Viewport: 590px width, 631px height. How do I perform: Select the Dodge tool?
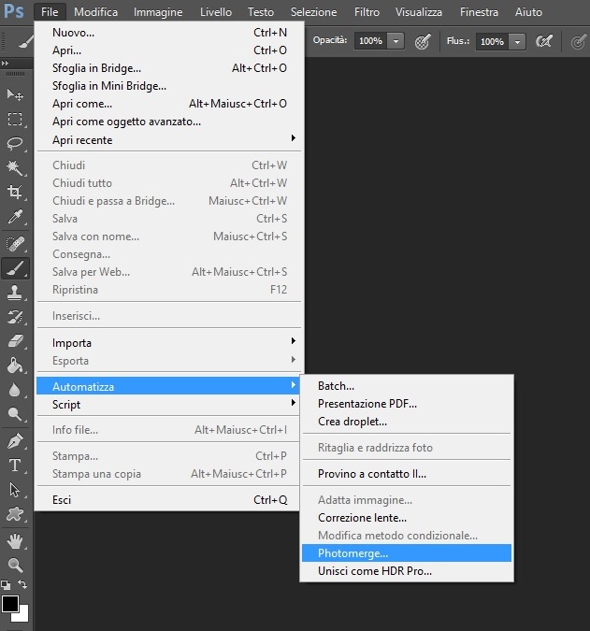(15, 414)
